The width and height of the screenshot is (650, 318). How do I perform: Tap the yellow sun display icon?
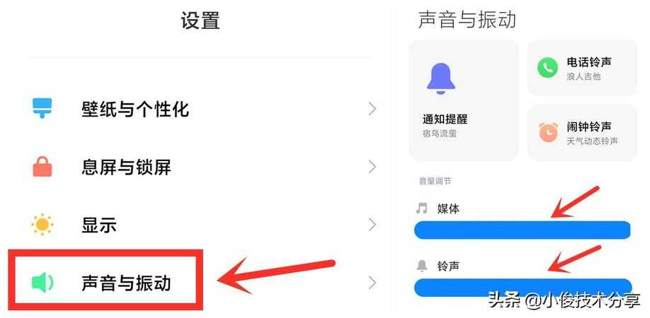pos(42,225)
